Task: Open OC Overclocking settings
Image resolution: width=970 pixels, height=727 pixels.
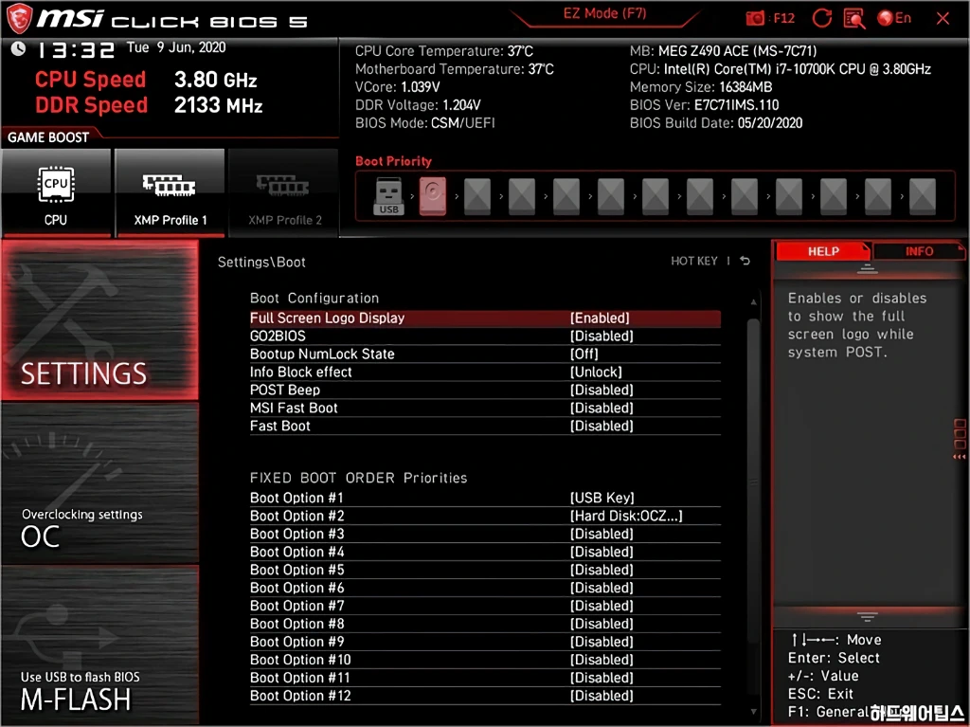Action: [99, 483]
